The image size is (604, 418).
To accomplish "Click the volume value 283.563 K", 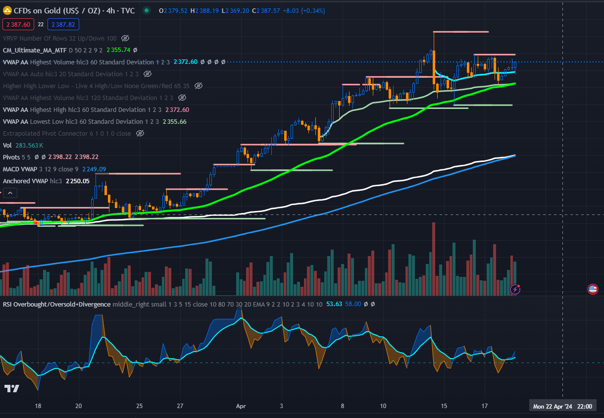I will coord(29,145).
